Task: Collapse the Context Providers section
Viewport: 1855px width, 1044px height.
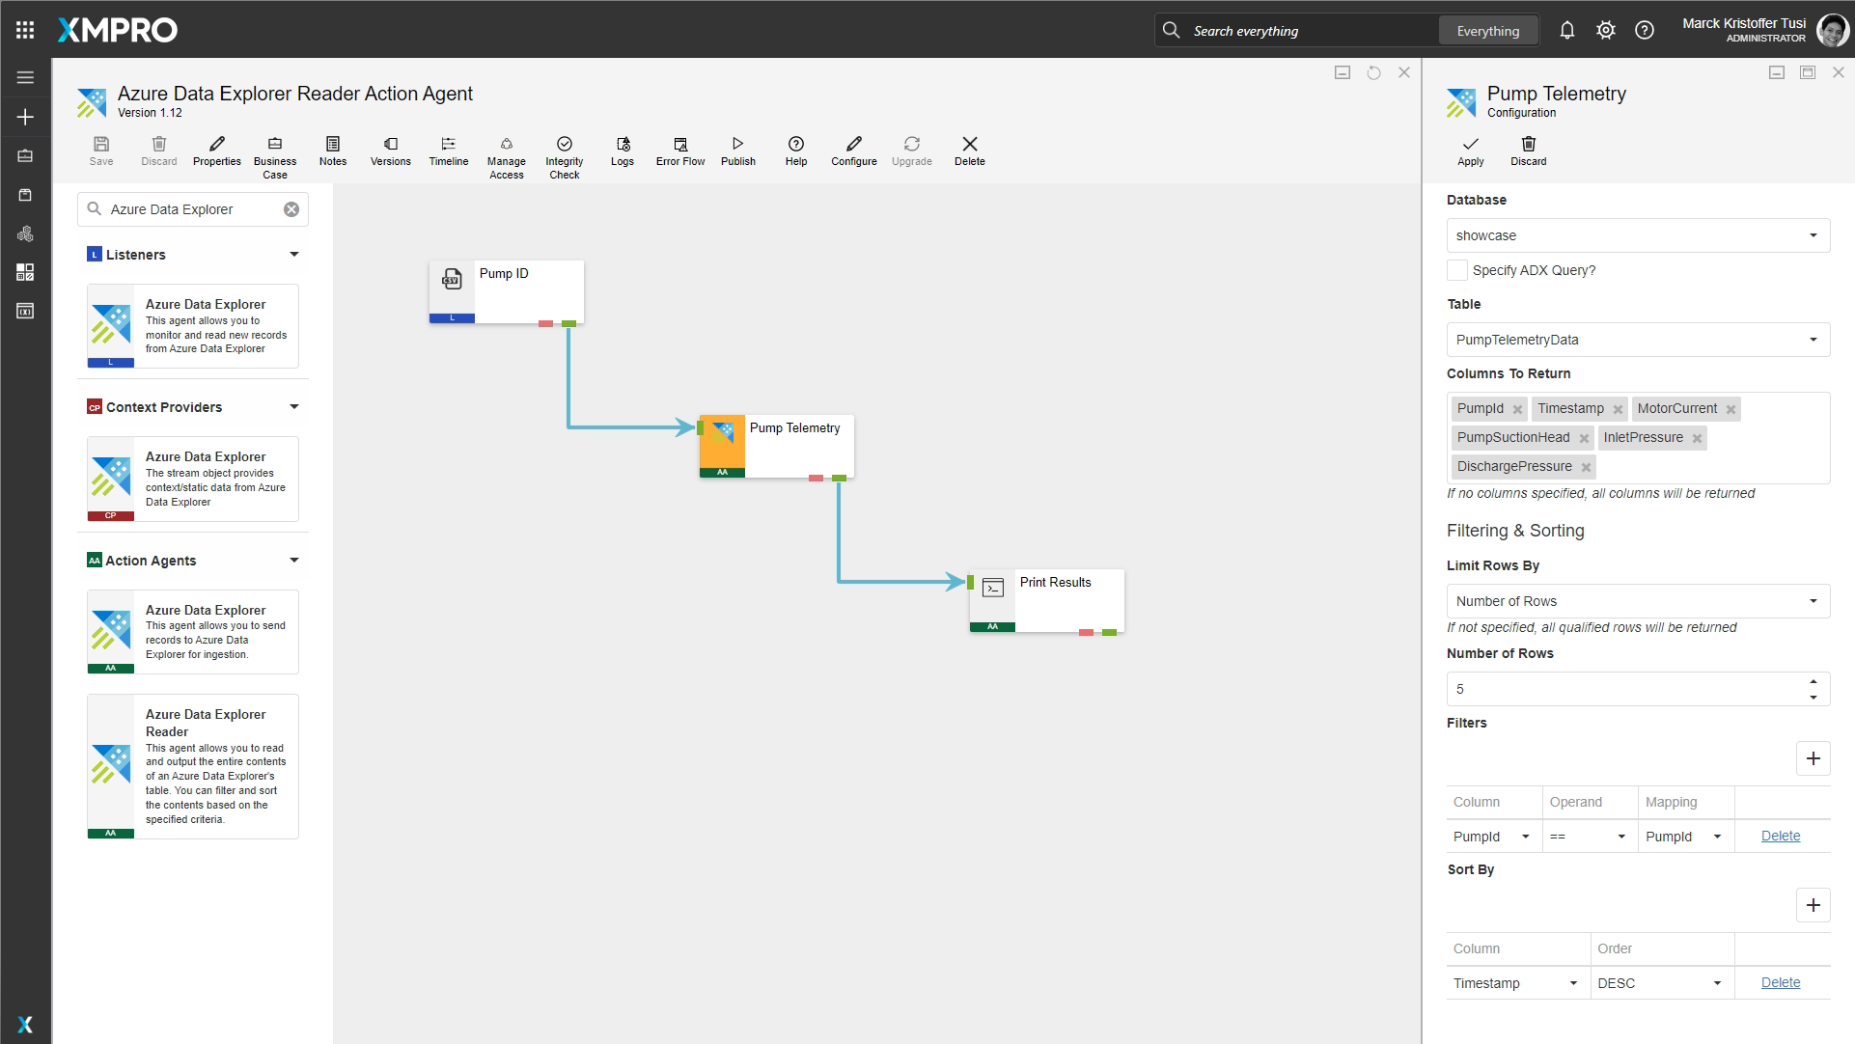Action: point(294,407)
